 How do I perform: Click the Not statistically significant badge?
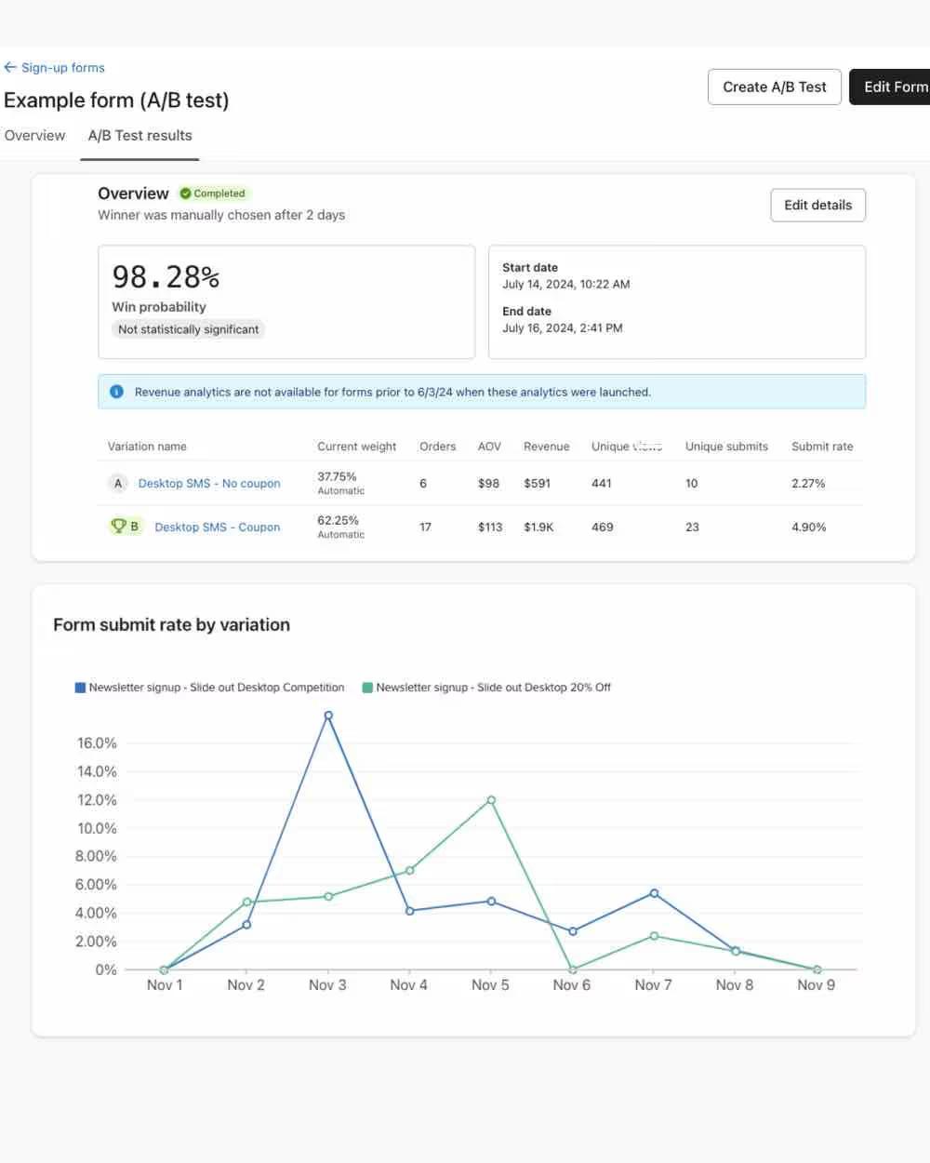pos(188,329)
